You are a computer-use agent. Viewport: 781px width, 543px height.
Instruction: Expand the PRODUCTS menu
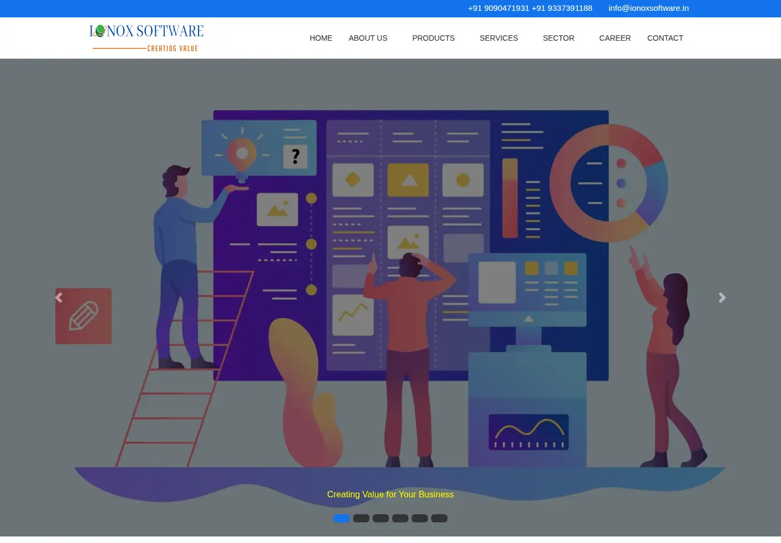(433, 38)
